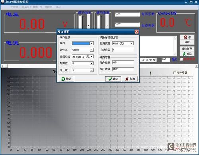Open the glow menu item
Image resolution: width=199 pixels, height=155 pixels.
59,7
